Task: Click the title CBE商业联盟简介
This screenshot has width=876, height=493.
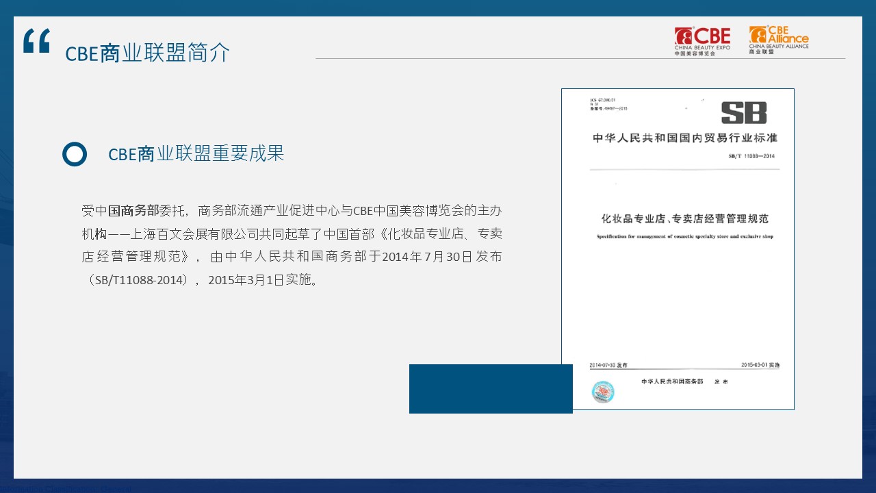Action: [148, 53]
